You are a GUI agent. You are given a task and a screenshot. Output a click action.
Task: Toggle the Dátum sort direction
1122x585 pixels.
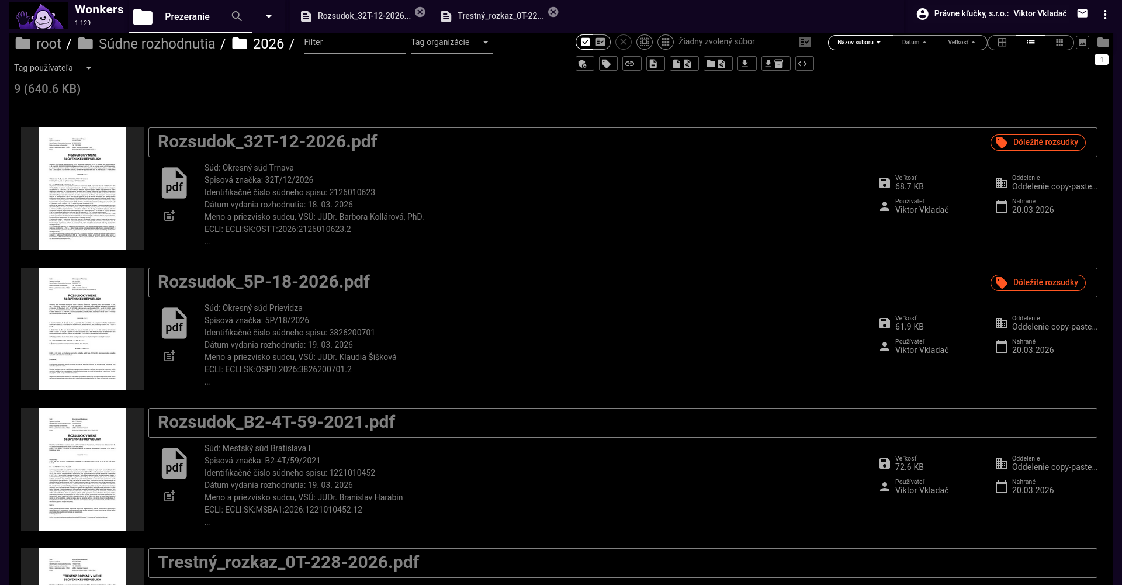point(914,43)
